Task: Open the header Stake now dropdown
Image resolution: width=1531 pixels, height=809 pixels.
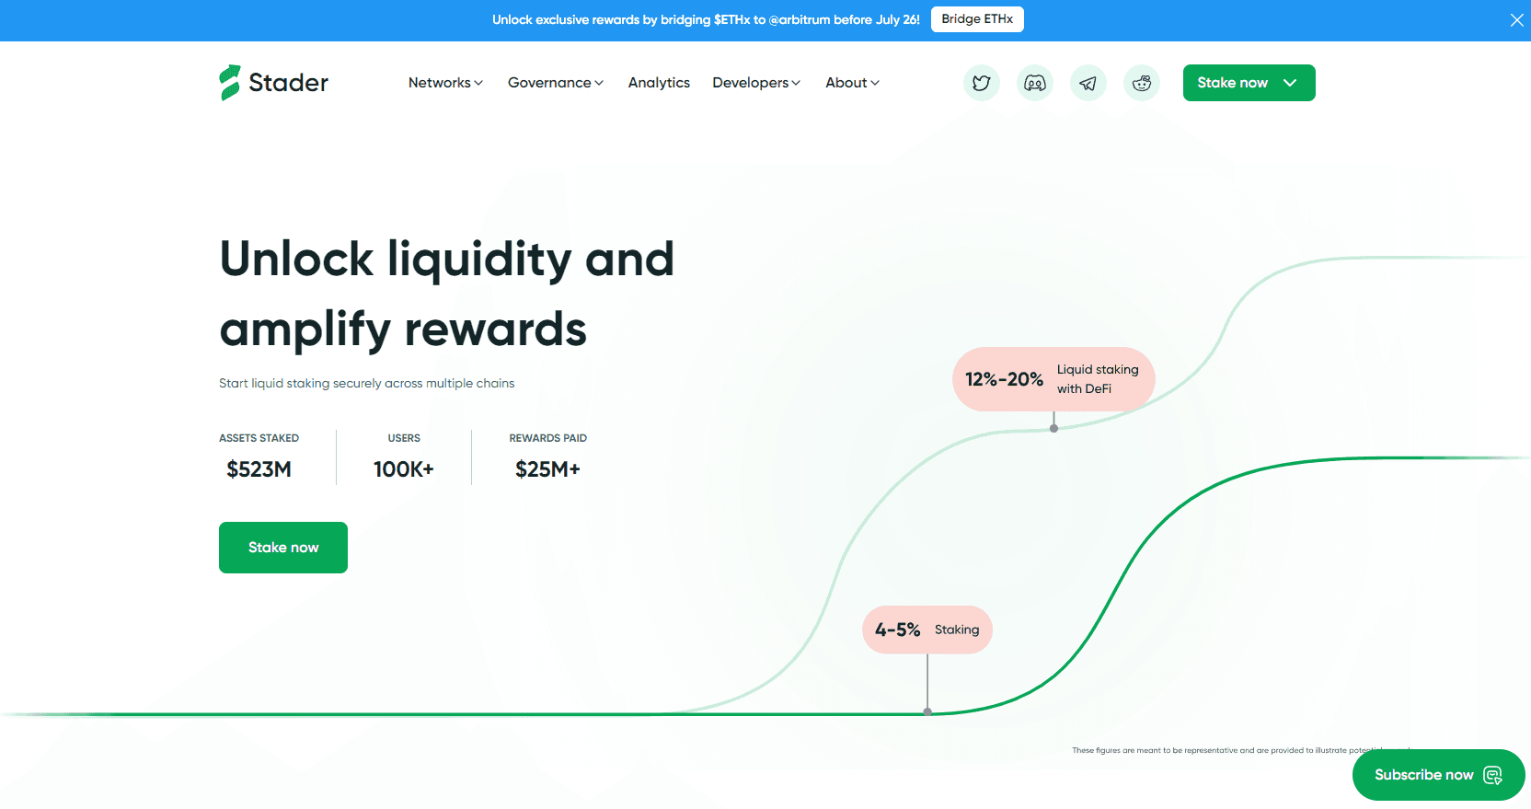Action: 1249,83
